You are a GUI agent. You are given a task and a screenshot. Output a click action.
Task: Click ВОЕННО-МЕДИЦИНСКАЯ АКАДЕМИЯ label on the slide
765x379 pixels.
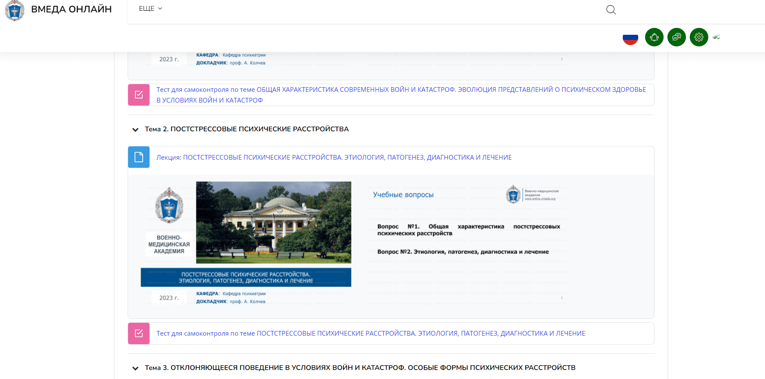coord(169,245)
